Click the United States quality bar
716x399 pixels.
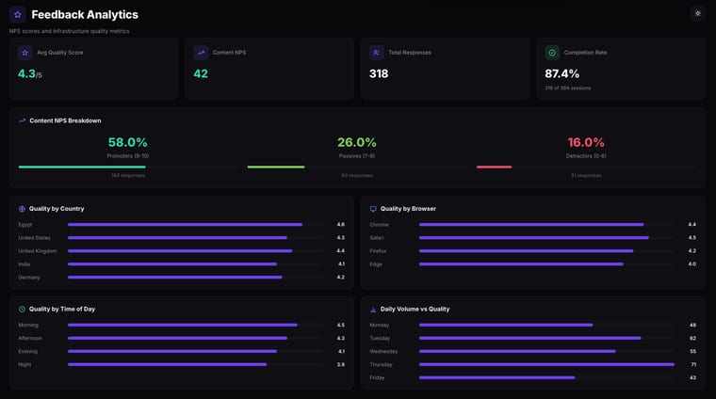pyautogui.click(x=178, y=237)
